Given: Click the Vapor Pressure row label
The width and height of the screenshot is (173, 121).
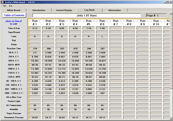Looking at the screenshot, I should tap(14, 113).
